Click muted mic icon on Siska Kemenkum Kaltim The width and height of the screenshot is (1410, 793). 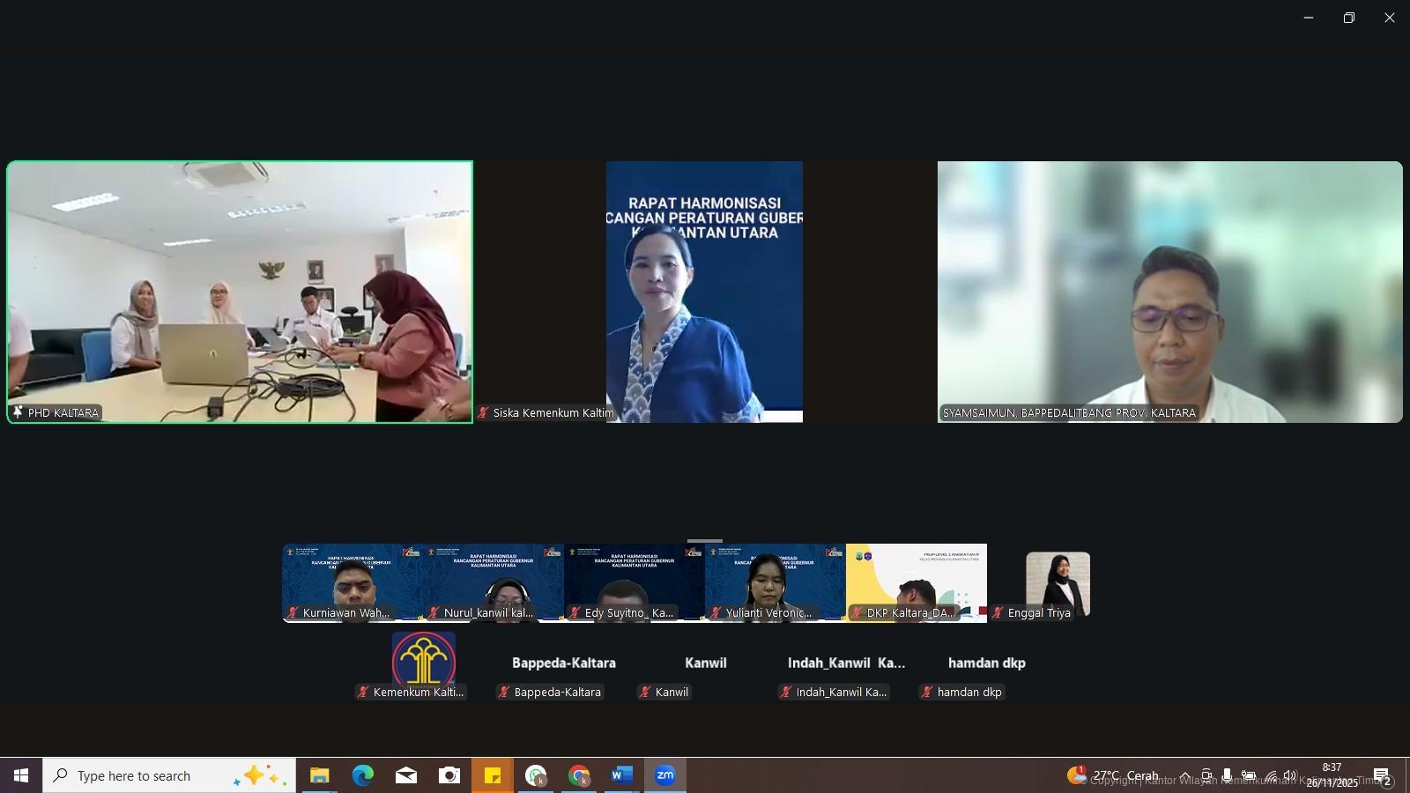[483, 412]
